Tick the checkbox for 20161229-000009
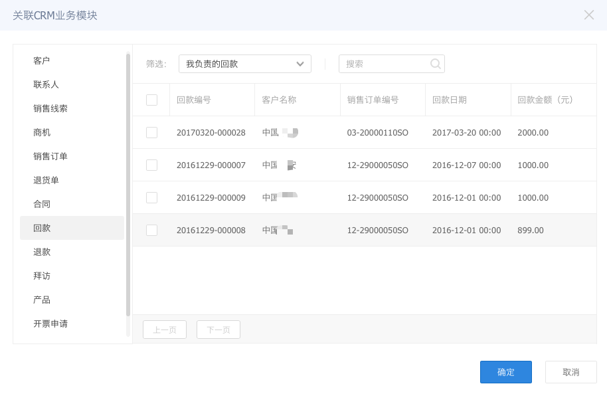Image resolution: width=607 pixels, height=394 pixels. click(151, 197)
